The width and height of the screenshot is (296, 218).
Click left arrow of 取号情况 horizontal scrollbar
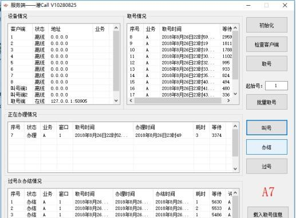[x=131, y=100]
